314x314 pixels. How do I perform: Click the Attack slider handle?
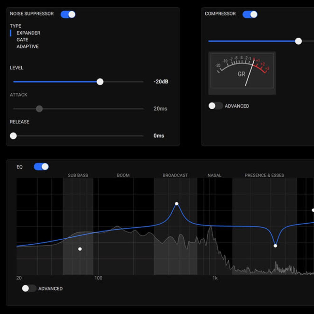coord(39,109)
